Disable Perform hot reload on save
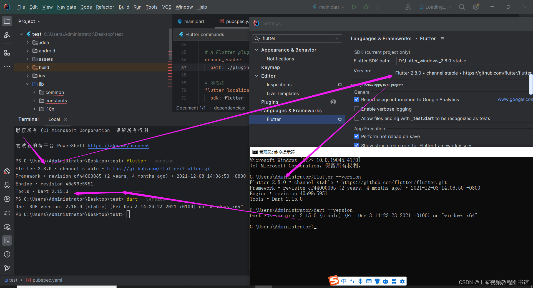Viewport: 533px width, 288px height. [x=356, y=136]
